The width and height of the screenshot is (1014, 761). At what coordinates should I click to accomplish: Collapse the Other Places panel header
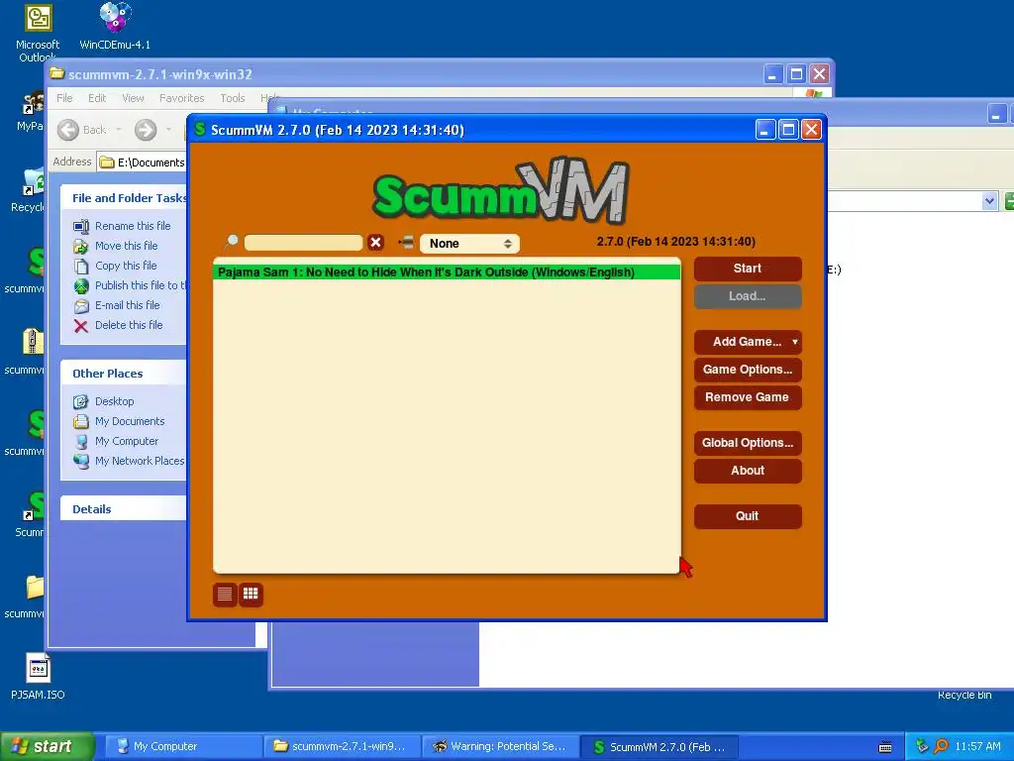[x=124, y=374]
